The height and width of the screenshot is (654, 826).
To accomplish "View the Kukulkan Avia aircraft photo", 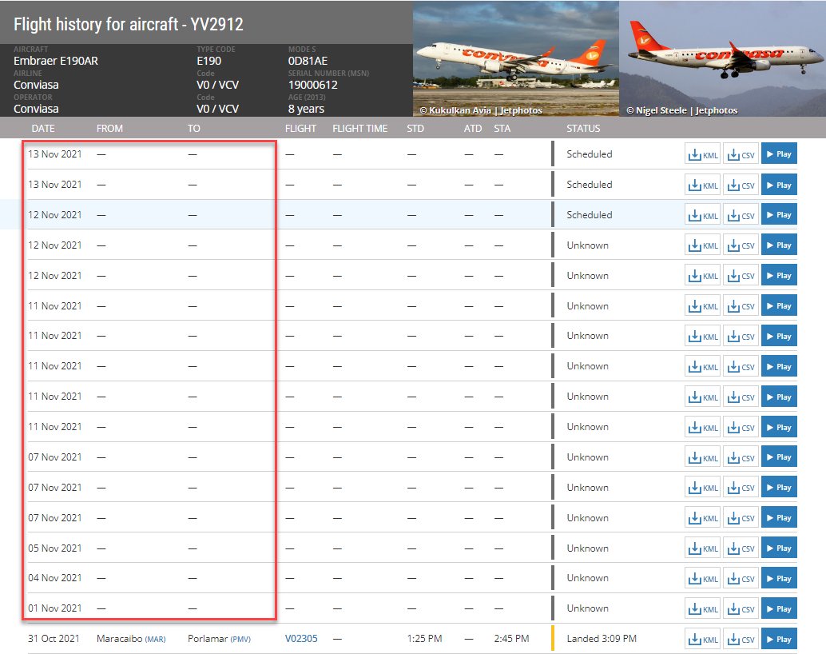I will pos(516,58).
